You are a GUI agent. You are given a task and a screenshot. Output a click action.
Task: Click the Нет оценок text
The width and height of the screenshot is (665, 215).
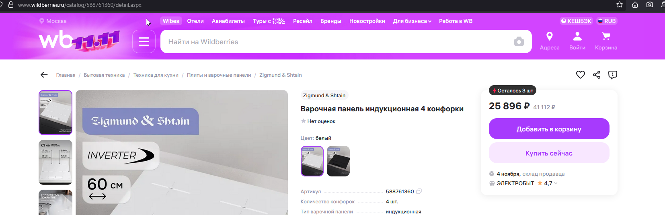click(x=321, y=121)
